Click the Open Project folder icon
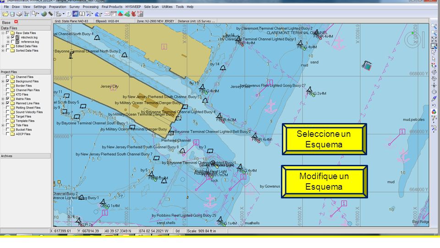Screen dimensions: 440x248 pyautogui.click(x=5, y=14)
